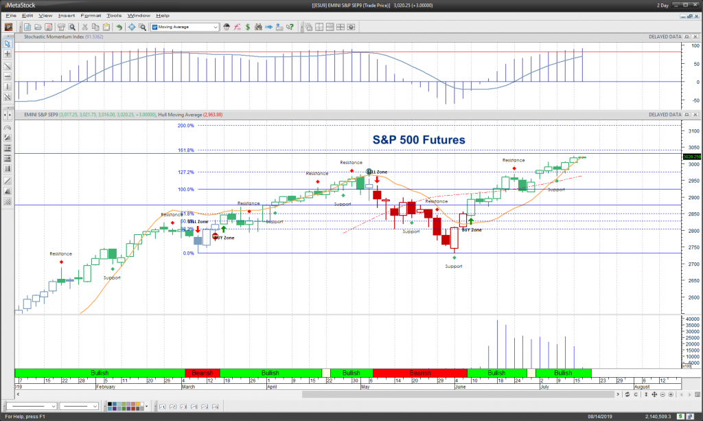Open the Expert Advisor hat icon
The height and width of the screenshot is (421, 703).
tap(227, 27)
